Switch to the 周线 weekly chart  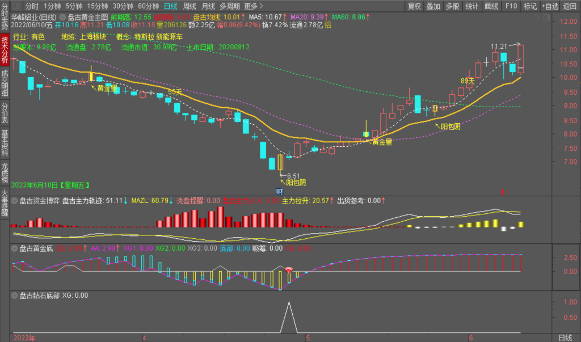click(190, 6)
